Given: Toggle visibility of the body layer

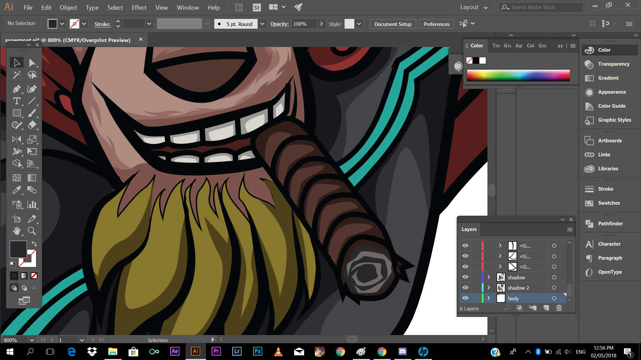Looking at the screenshot, I should (465, 298).
